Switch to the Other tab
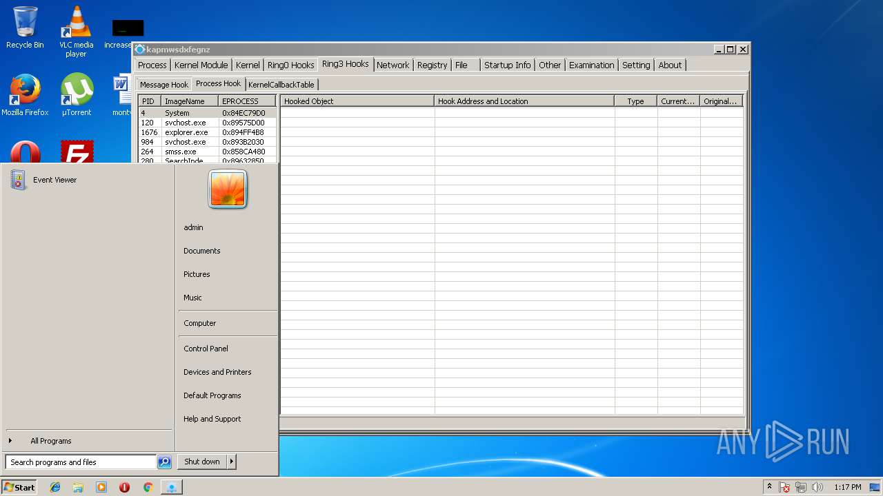This screenshot has width=883, height=496. [x=550, y=65]
